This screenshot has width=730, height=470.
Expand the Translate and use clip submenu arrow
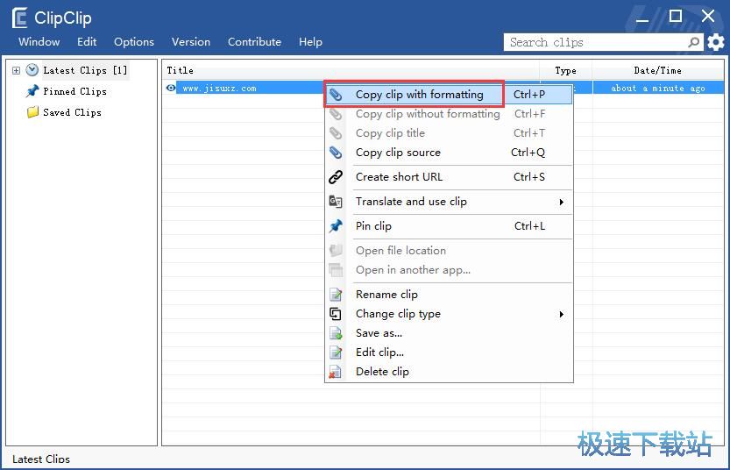pyautogui.click(x=562, y=202)
